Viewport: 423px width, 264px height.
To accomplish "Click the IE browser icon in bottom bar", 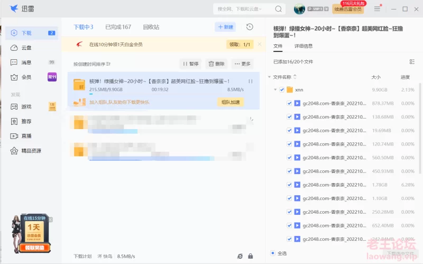I will pos(240,256).
